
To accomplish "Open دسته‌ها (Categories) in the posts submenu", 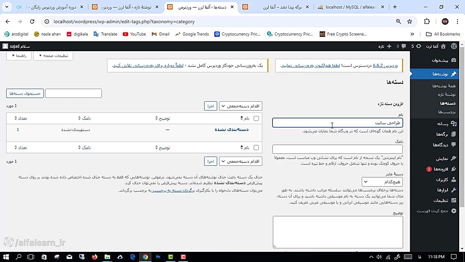I will pyautogui.click(x=448, y=103).
